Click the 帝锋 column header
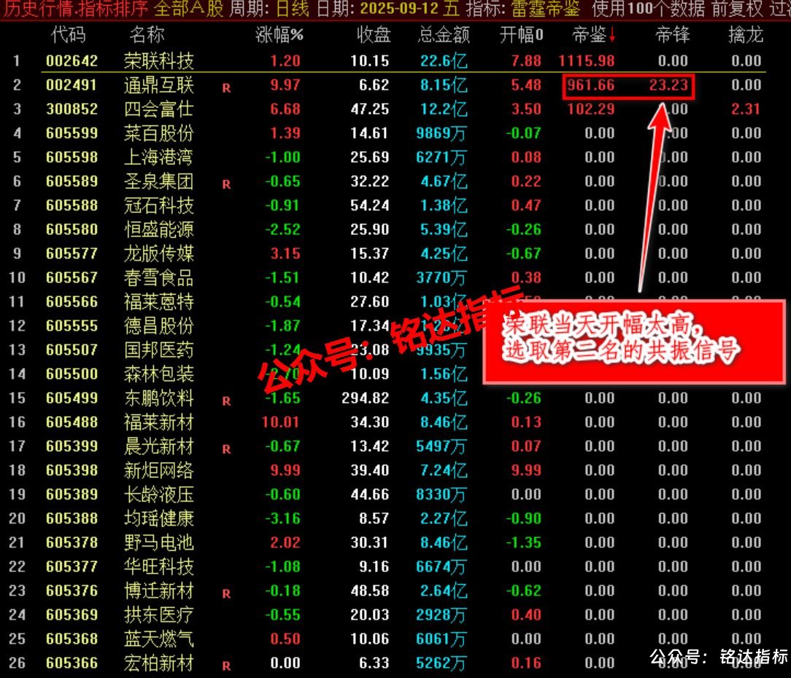The width and height of the screenshot is (791, 678). point(673,35)
